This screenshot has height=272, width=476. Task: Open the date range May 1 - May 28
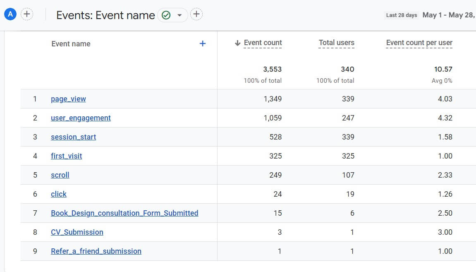click(448, 15)
